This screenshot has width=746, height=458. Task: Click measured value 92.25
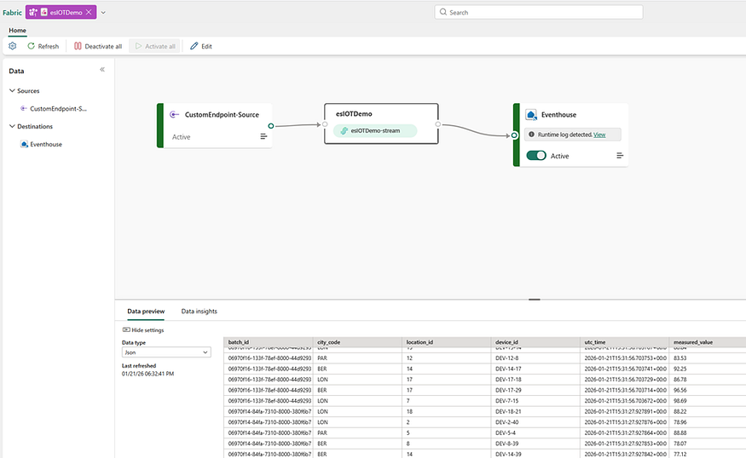[x=679, y=369]
